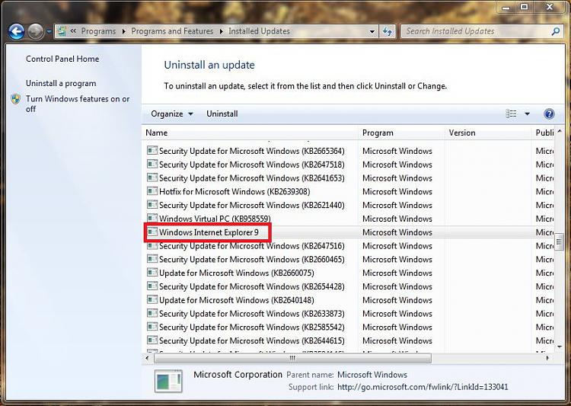Click the icon beside Update KB2660075
This screenshot has width=571, height=406.
click(152, 272)
